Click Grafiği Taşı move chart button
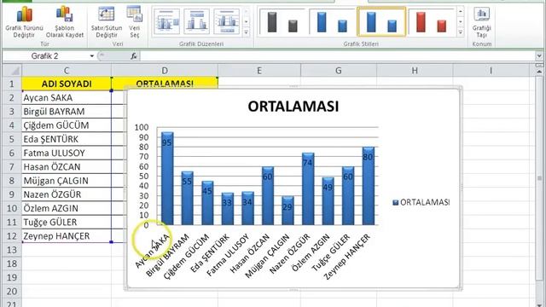 pos(481,22)
